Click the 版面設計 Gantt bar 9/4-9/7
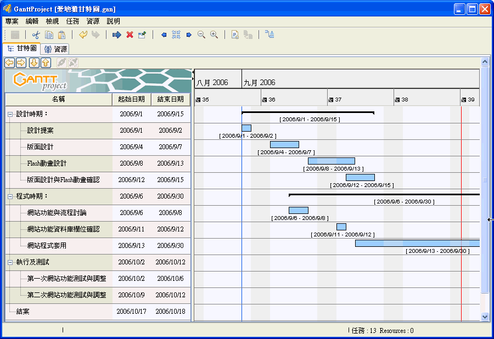 (x=284, y=144)
